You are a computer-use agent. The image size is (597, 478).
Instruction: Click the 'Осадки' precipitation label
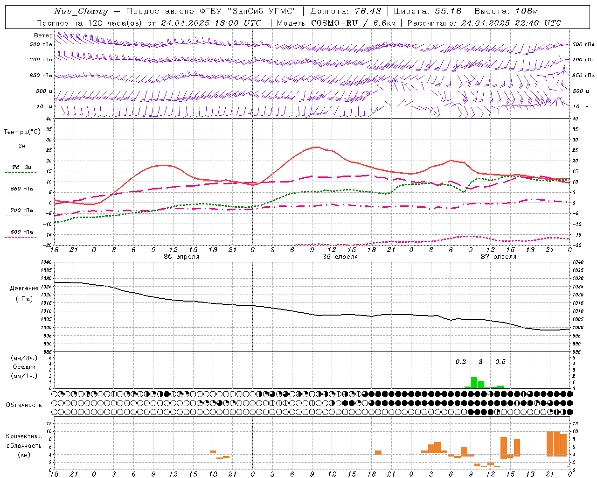tap(24, 367)
